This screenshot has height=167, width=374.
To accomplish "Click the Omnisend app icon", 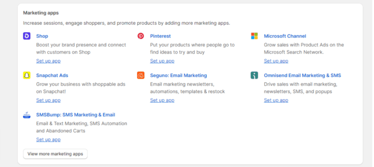I will [254, 75].
